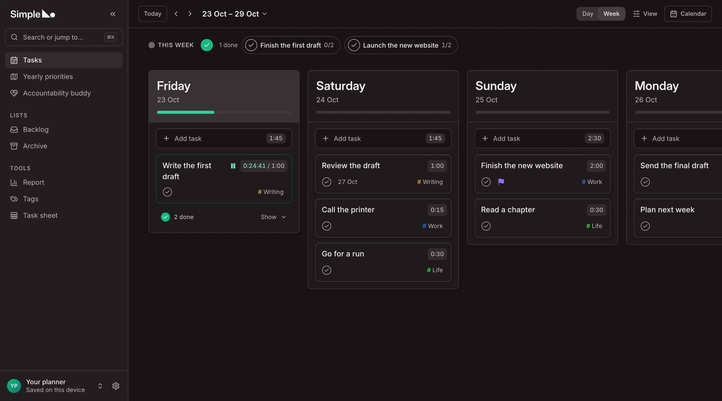Complete the Finish the first draft goal
This screenshot has width=722, height=401.
(251, 45)
